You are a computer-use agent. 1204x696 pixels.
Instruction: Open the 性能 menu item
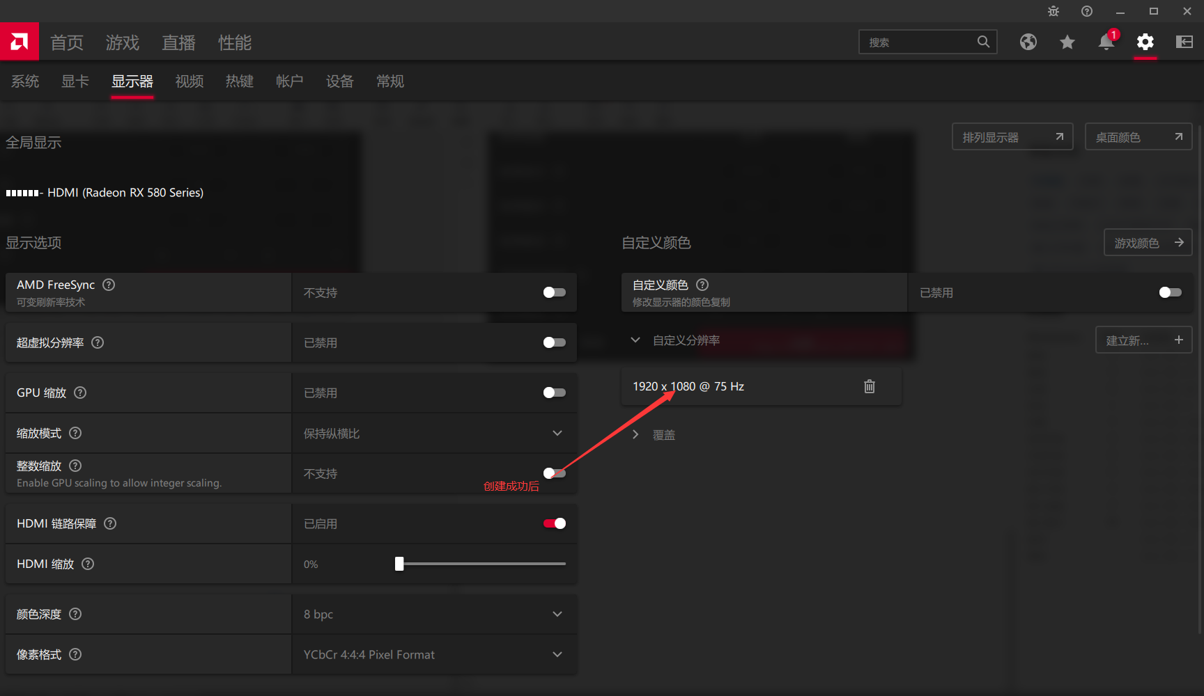pos(234,42)
